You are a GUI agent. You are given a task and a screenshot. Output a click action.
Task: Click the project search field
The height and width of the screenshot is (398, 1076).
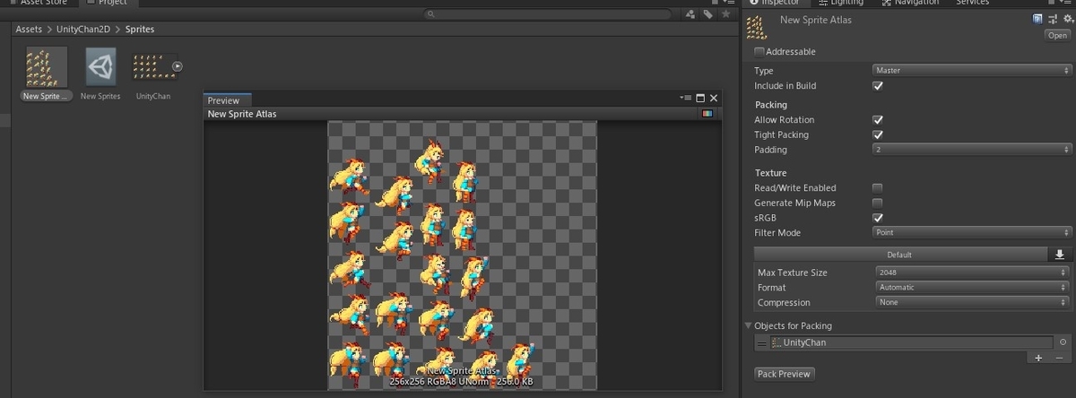coord(547,14)
